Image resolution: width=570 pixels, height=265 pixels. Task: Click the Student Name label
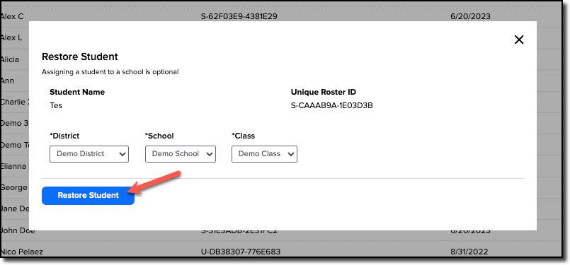[77, 92]
